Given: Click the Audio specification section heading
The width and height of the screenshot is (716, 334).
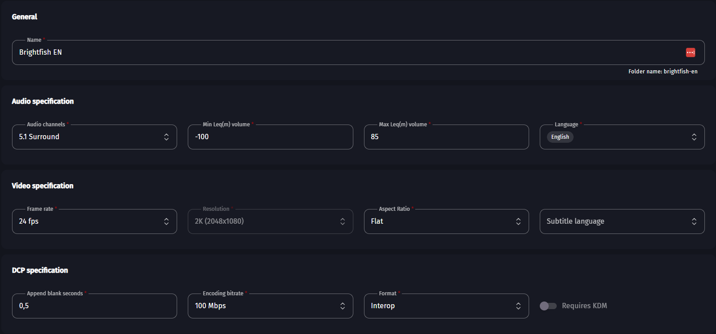Looking at the screenshot, I should tap(43, 101).
